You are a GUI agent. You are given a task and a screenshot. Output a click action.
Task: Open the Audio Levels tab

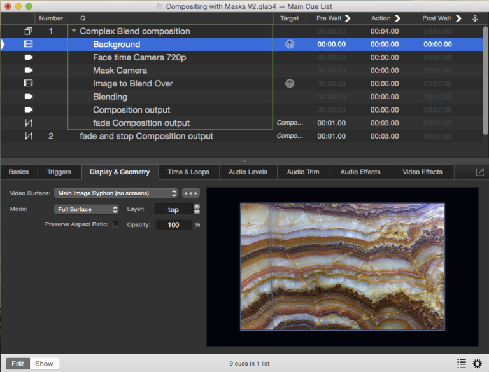pos(246,172)
